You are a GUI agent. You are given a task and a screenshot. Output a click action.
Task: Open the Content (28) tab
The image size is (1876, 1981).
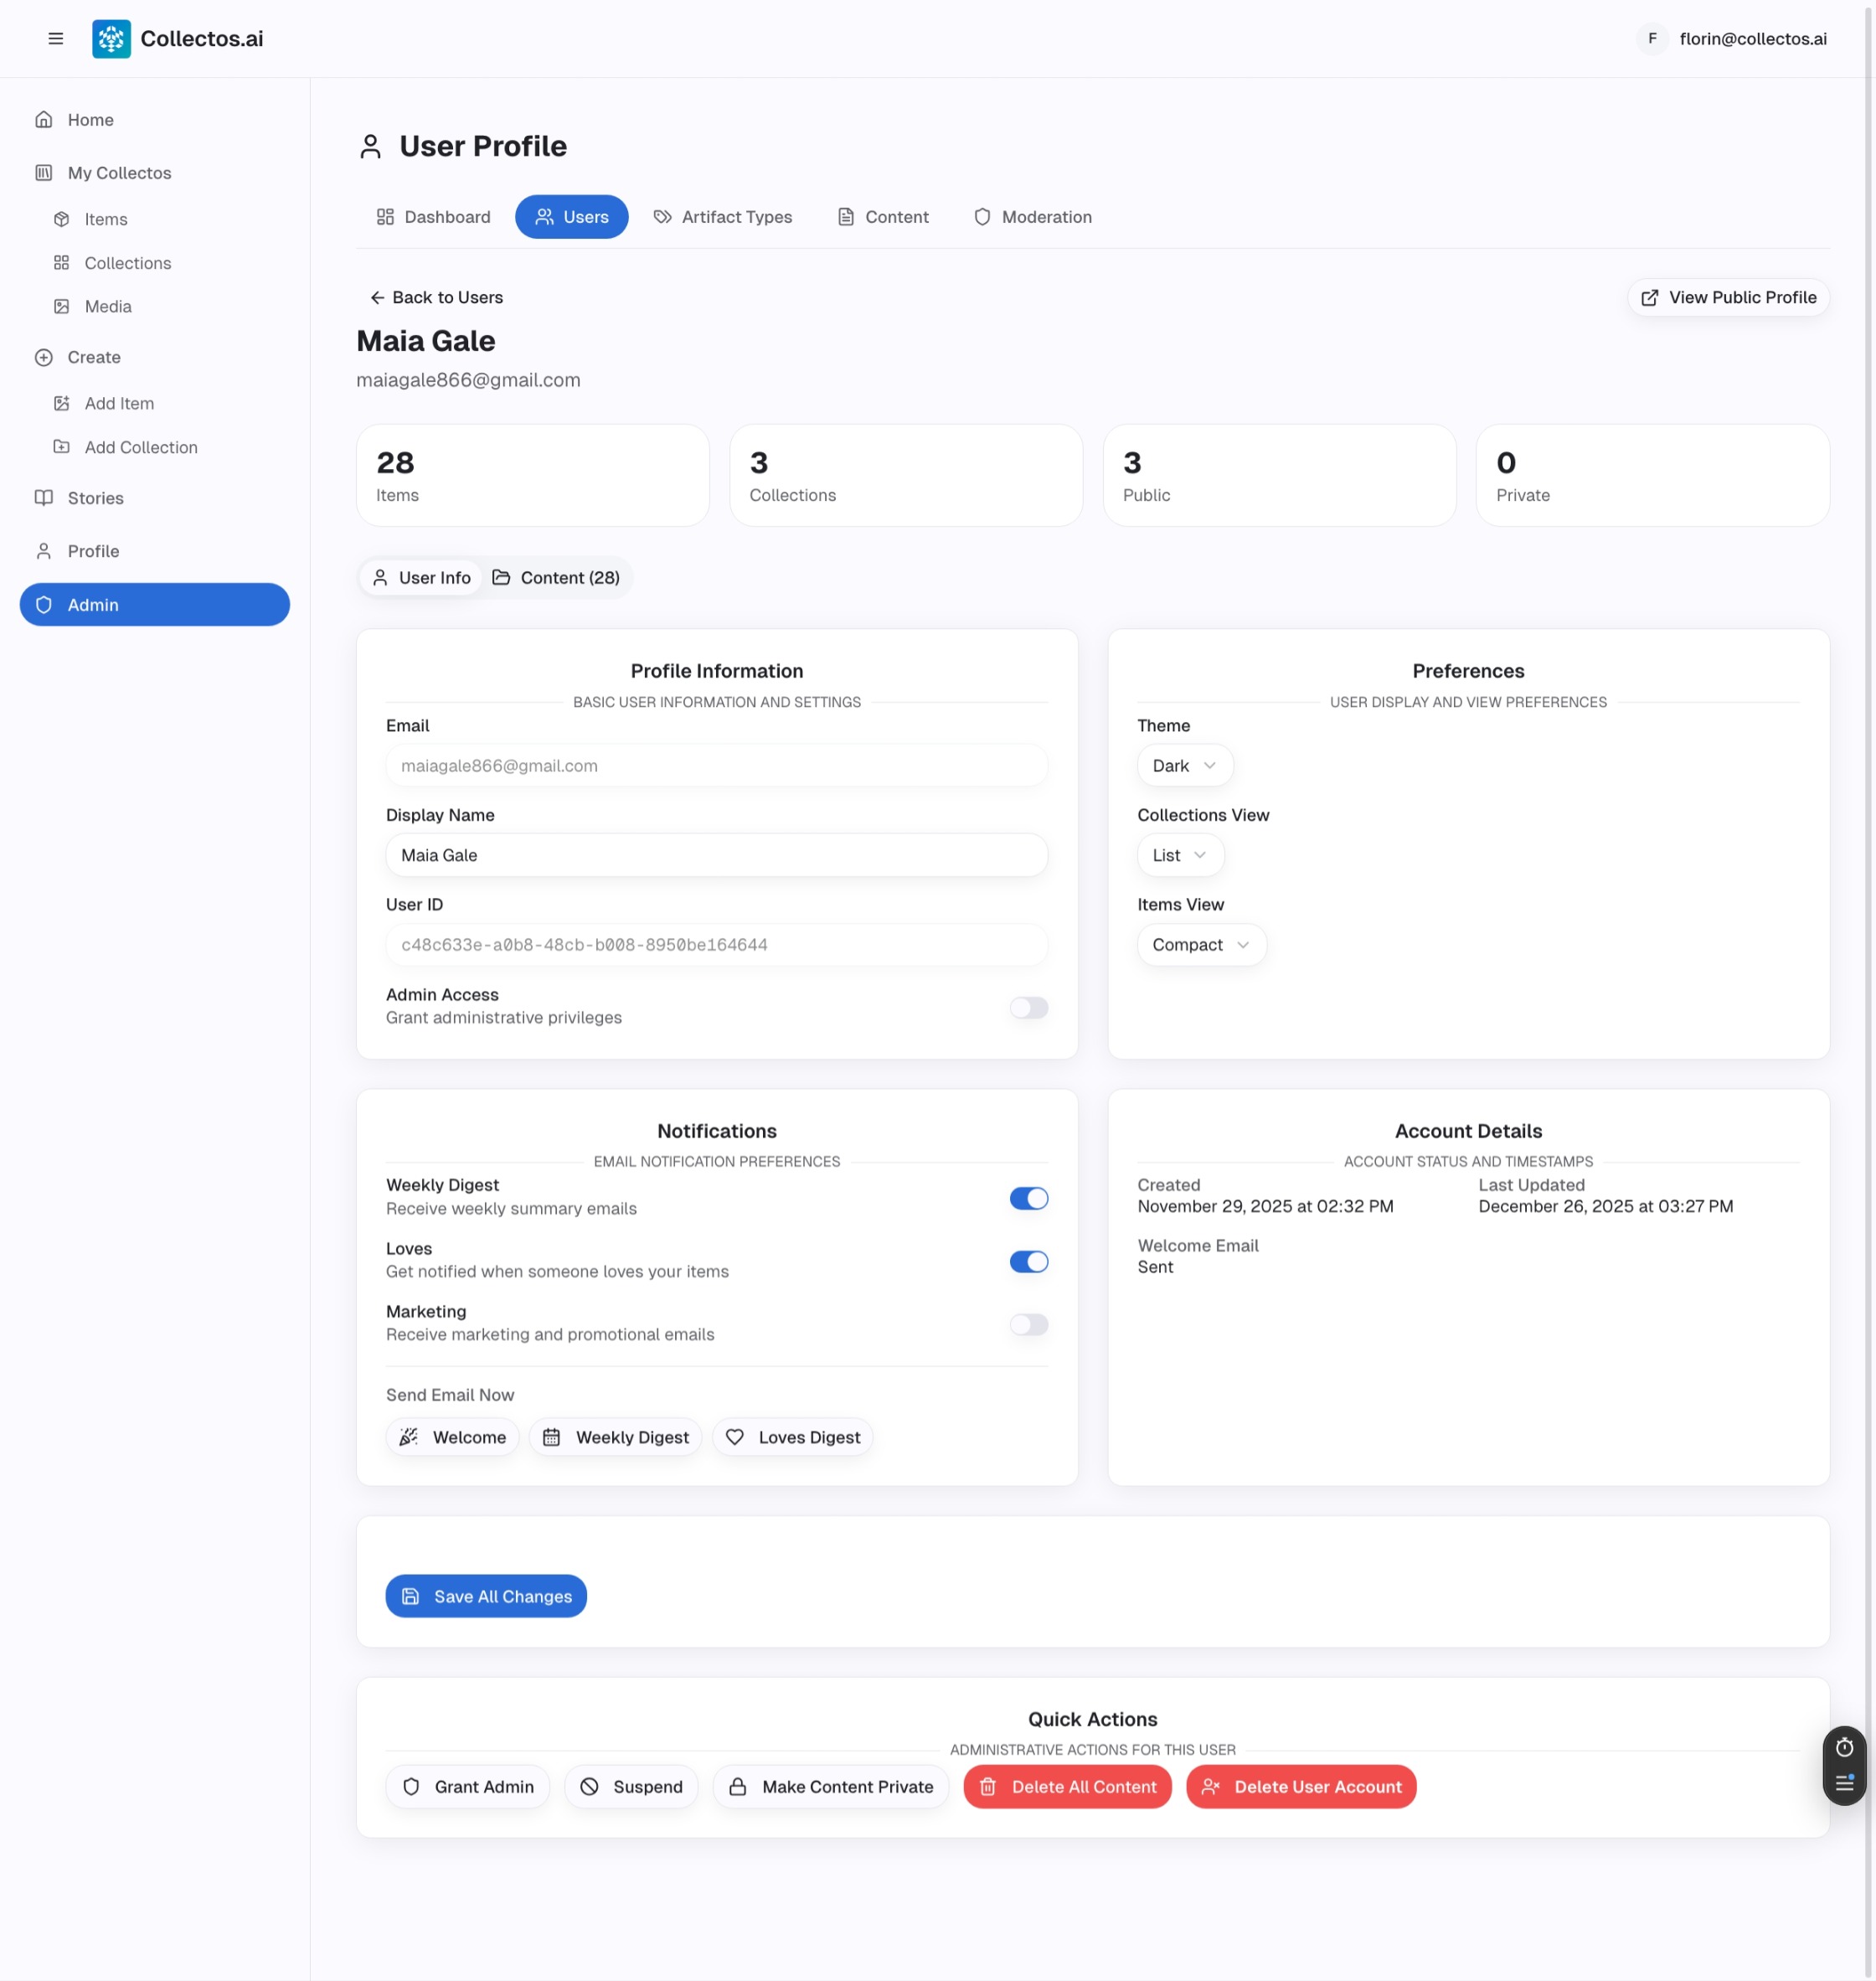tap(556, 577)
